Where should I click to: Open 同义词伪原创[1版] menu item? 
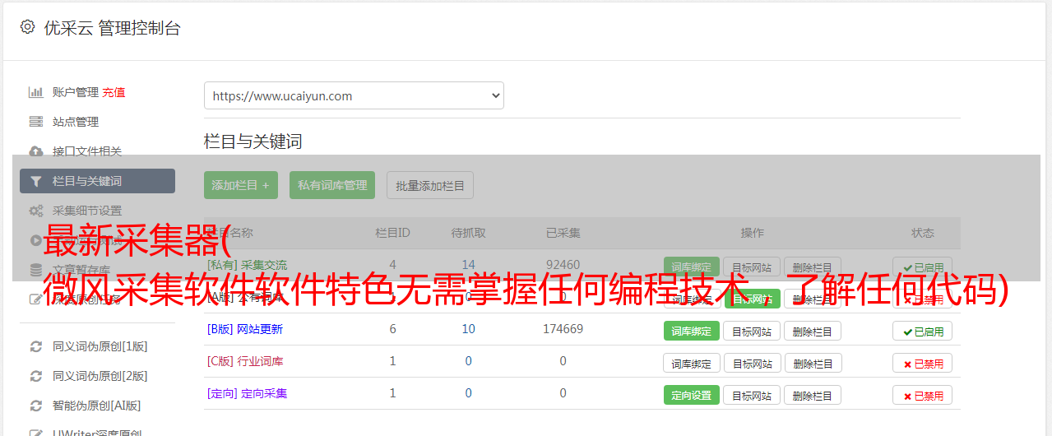point(100,346)
